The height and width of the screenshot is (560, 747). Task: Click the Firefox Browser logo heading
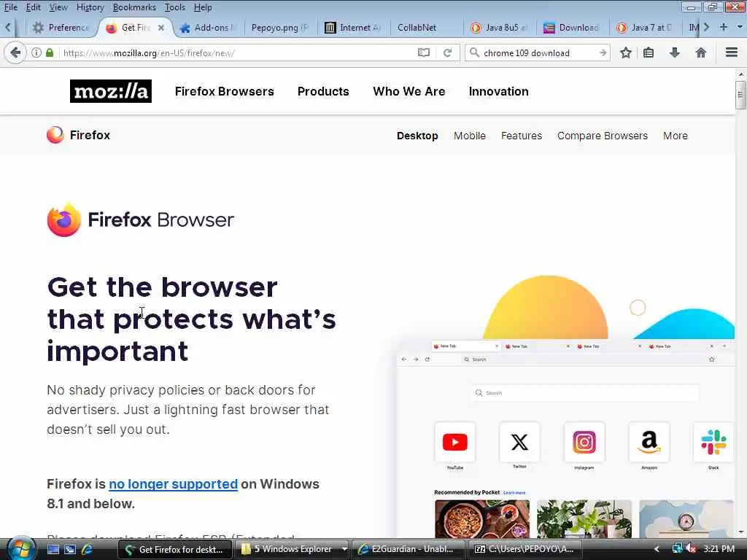(x=141, y=219)
